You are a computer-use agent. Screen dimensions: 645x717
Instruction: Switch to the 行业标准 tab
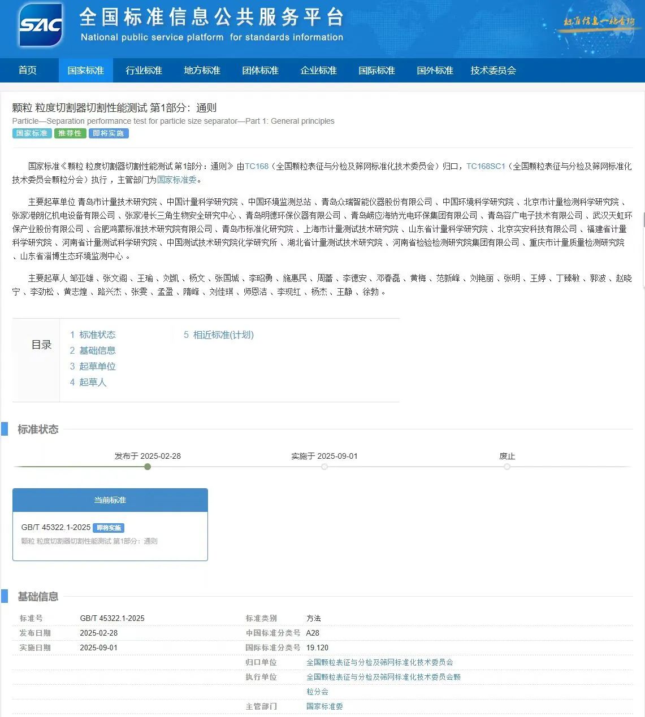point(144,71)
